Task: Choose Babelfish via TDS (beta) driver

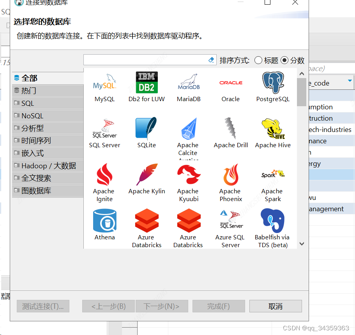Action: coord(272,229)
